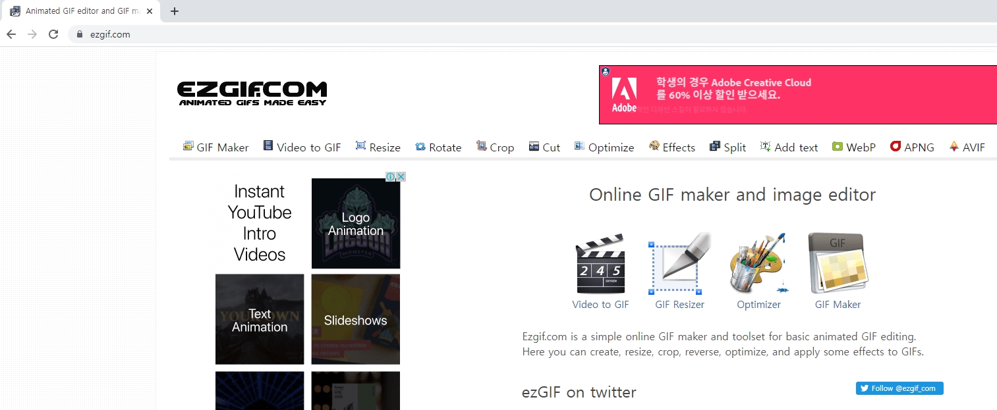Open the Add text menu item
The width and height of the screenshot is (997, 410).
point(789,147)
